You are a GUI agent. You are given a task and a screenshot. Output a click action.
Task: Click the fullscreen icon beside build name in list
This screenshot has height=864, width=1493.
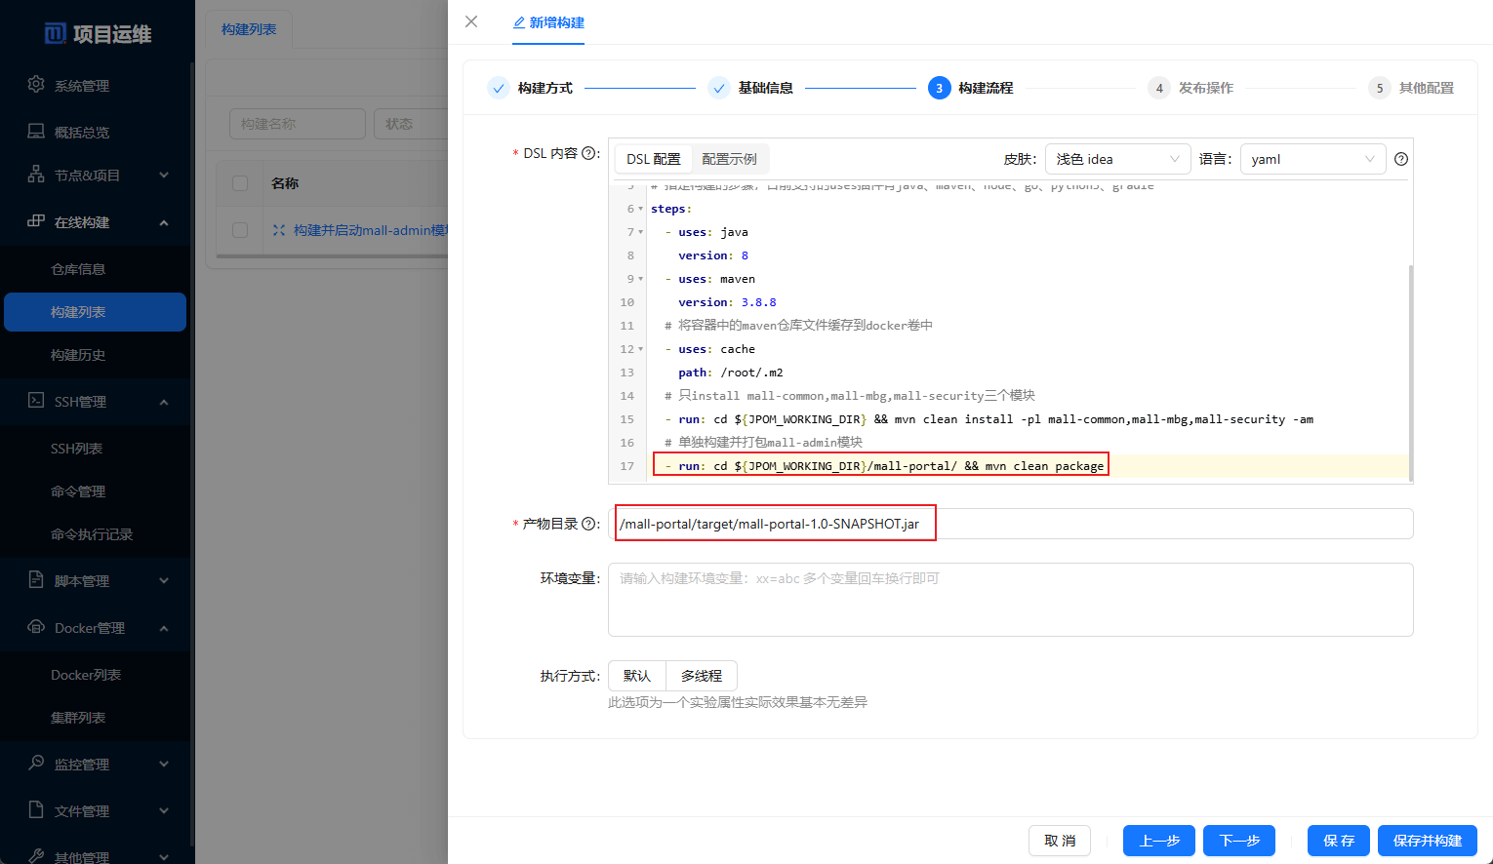[x=279, y=230]
